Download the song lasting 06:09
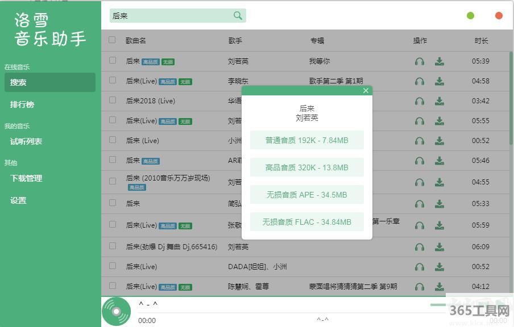This screenshot has height=327, width=514. [x=440, y=247]
